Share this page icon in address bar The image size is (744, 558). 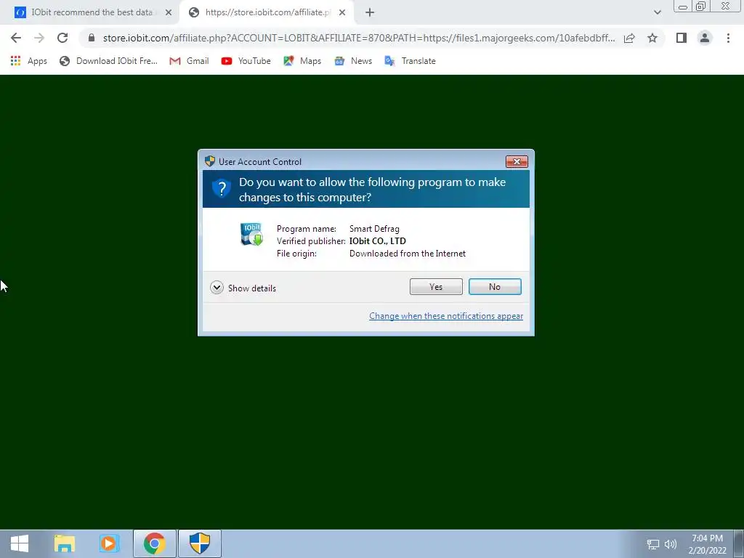(x=629, y=38)
